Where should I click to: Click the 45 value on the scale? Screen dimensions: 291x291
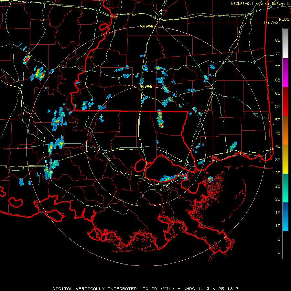point(278,133)
